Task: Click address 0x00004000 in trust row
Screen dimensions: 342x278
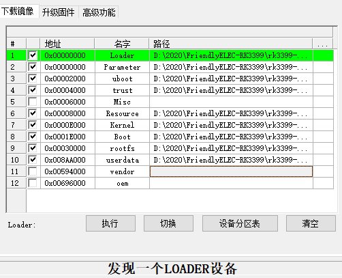Action: coord(67,90)
